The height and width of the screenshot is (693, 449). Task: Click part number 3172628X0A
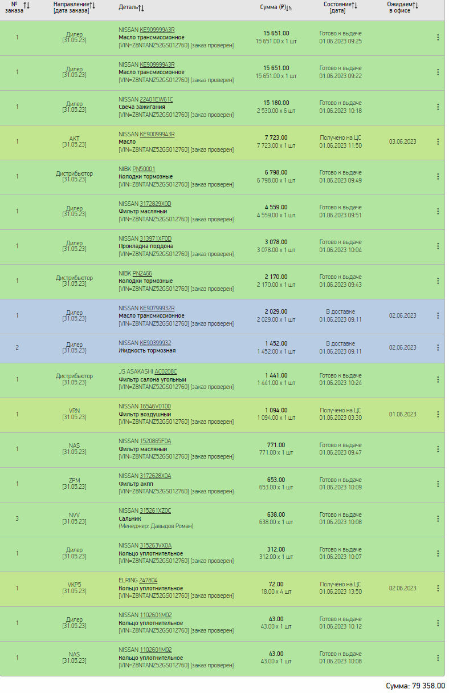[156, 476]
